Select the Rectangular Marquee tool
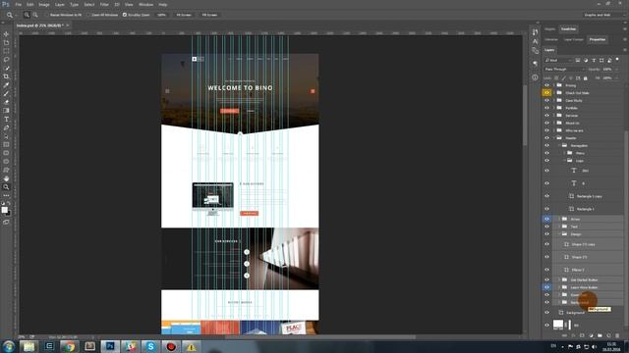629x353 pixels. [6, 51]
